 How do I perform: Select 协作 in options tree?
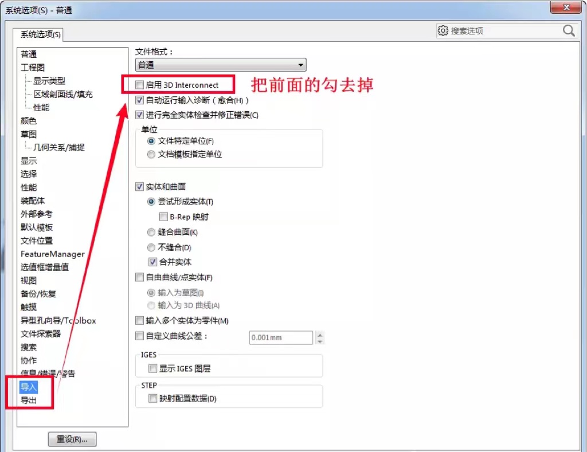[29, 360]
